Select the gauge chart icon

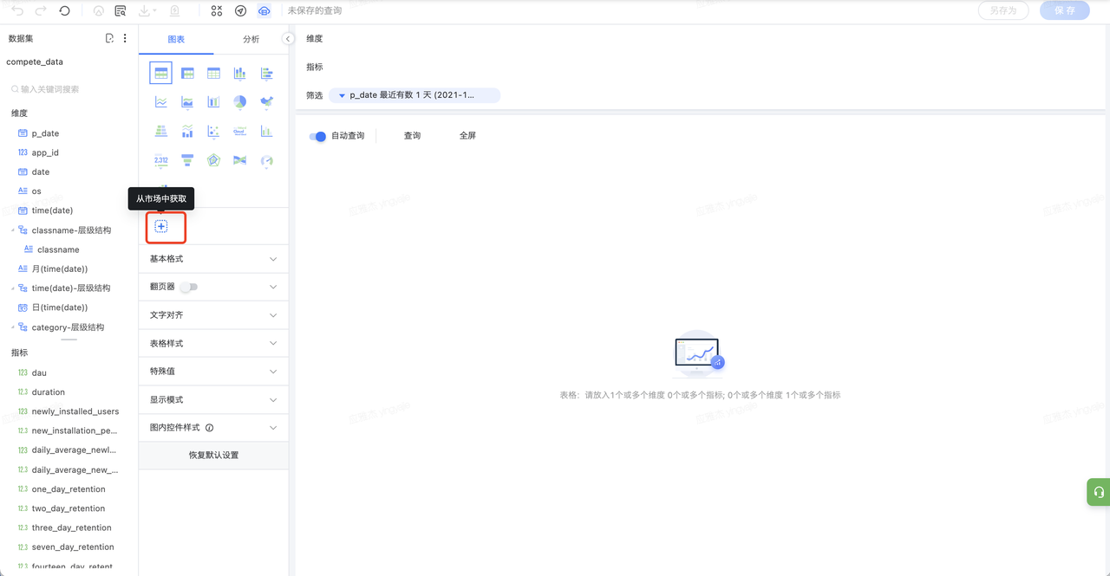pyautogui.click(x=267, y=160)
